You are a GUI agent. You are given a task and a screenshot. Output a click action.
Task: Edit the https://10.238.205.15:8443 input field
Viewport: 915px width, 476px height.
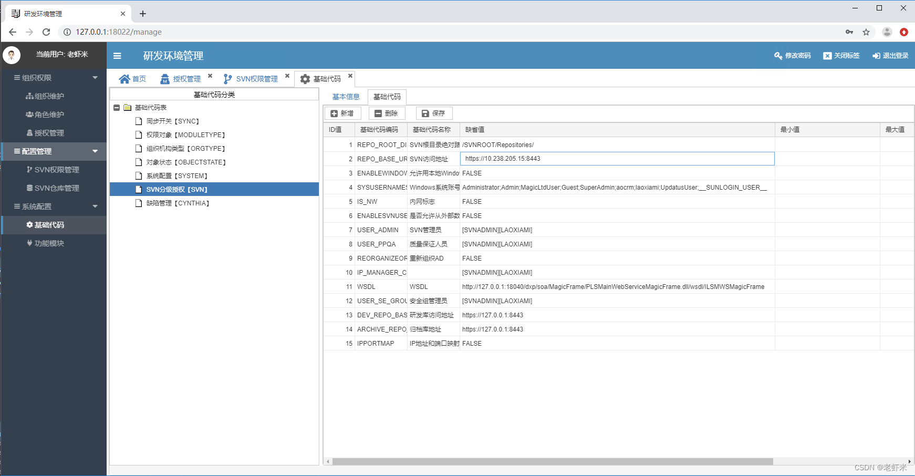tap(617, 159)
